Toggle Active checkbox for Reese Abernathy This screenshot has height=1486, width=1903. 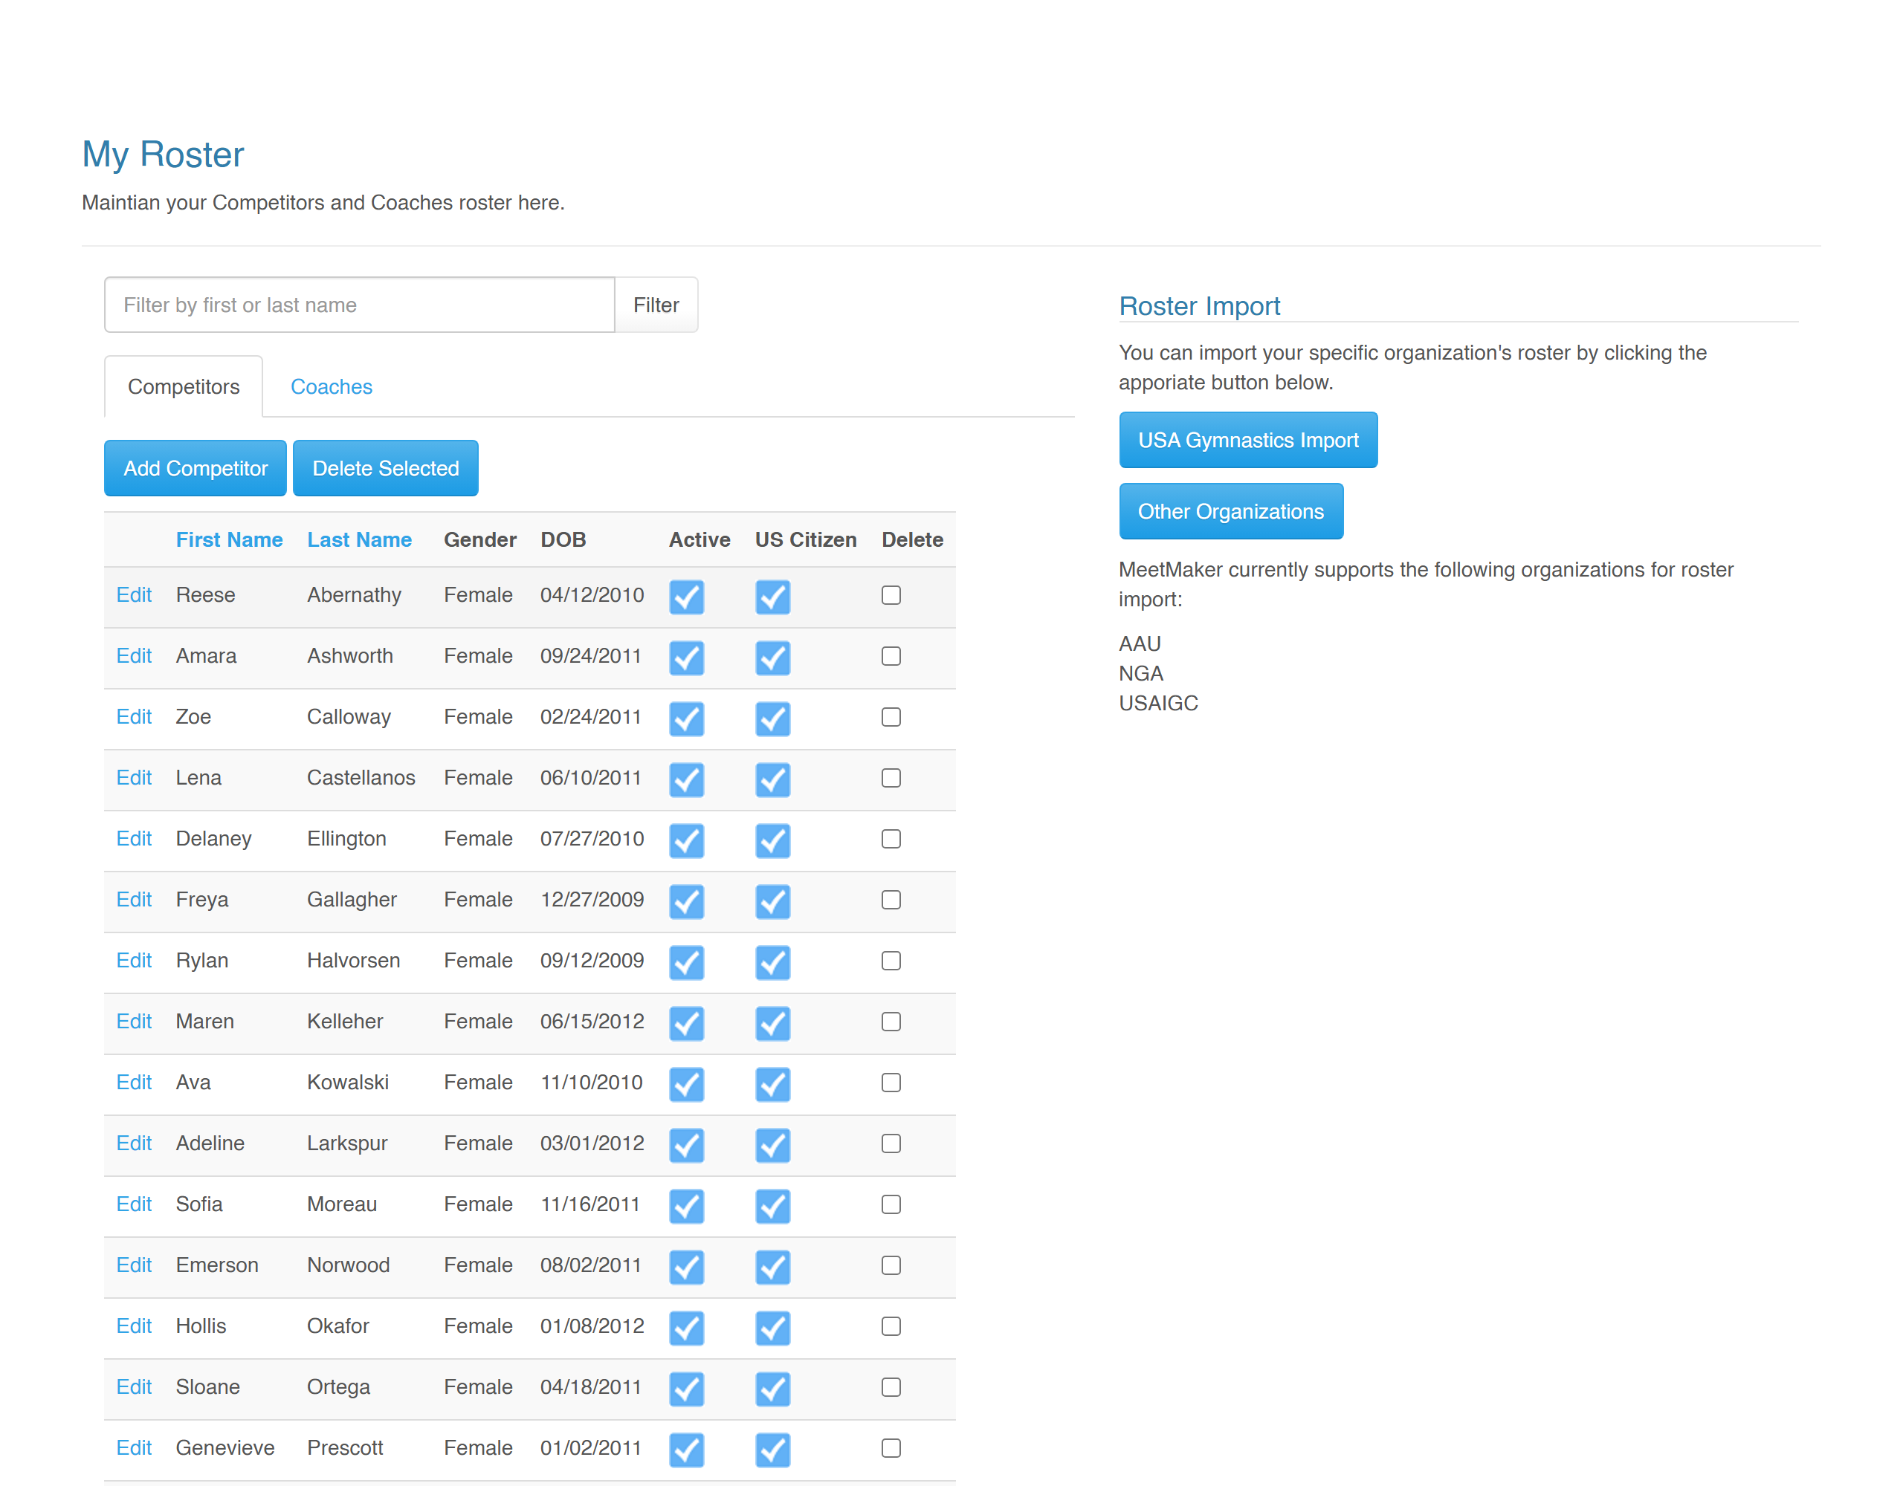(x=687, y=597)
